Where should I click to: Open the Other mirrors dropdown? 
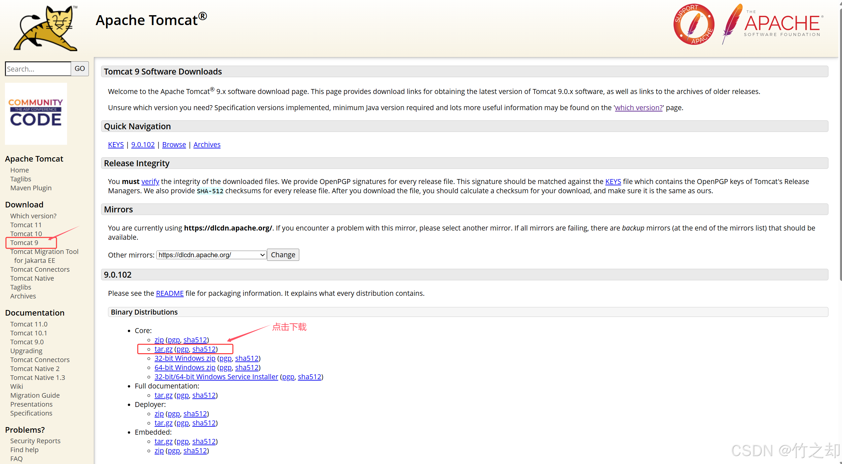click(x=211, y=255)
